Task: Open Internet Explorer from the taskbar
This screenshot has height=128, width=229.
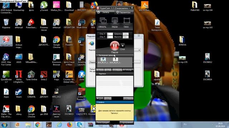Action: (x=59, y=125)
